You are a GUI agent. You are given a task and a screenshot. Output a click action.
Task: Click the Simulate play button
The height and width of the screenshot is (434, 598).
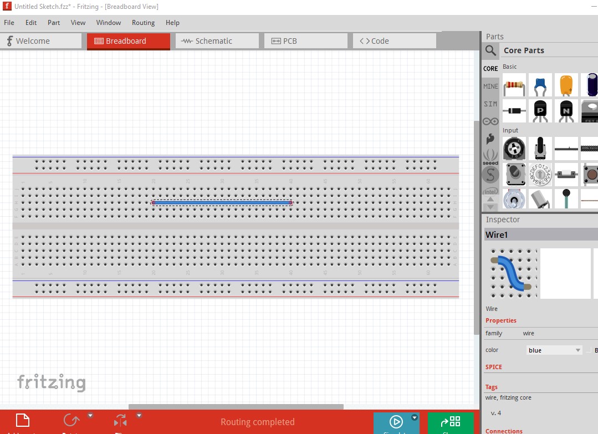point(396,422)
